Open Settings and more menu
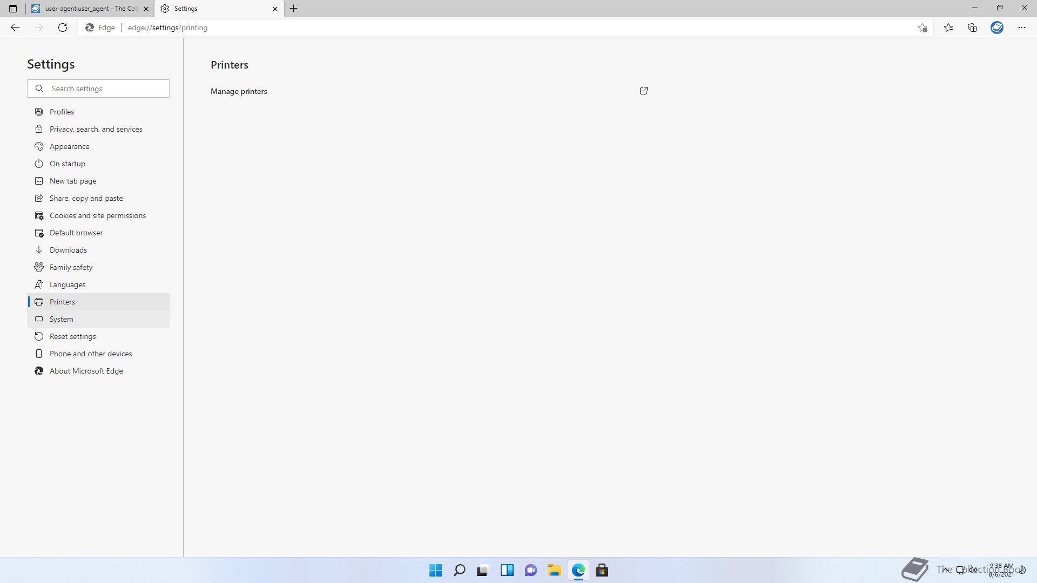 (x=1022, y=28)
